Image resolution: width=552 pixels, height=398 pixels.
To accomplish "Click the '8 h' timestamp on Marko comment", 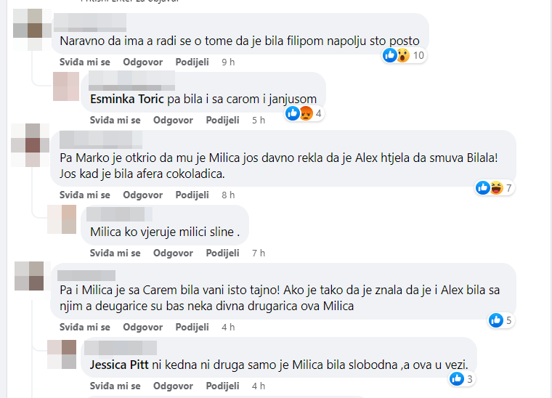I will pyautogui.click(x=228, y=195).
